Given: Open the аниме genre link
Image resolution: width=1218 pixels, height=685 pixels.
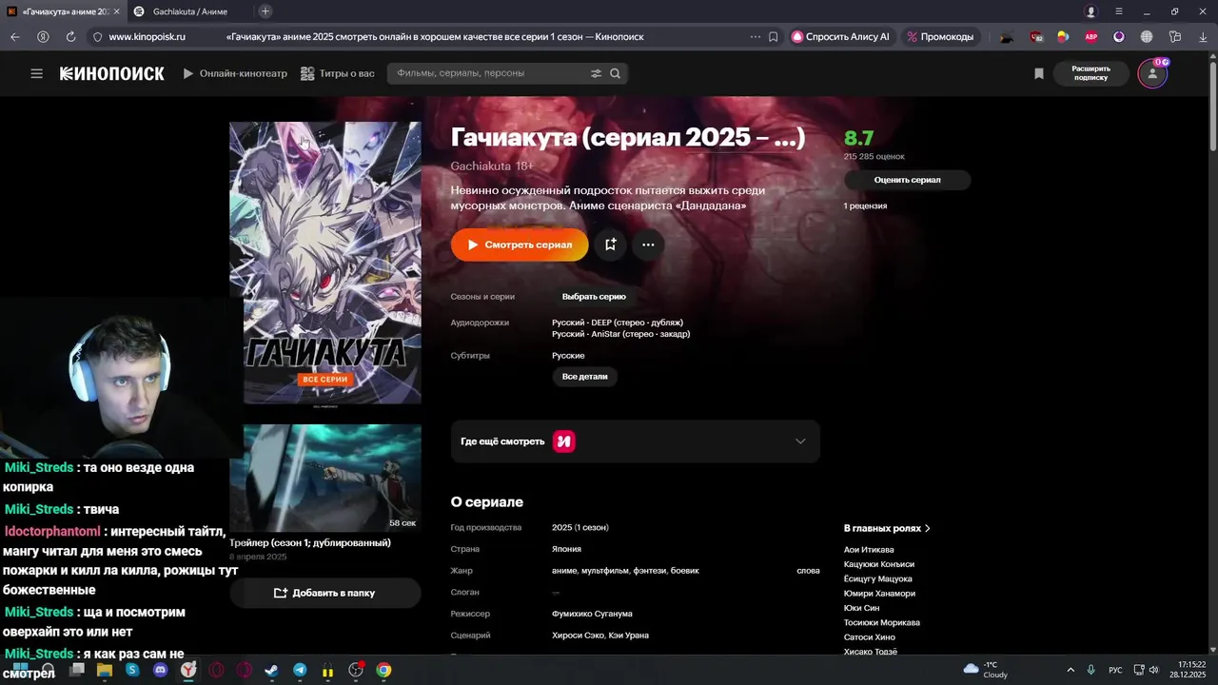Looking at the screenshot, I should click(564, 571).
